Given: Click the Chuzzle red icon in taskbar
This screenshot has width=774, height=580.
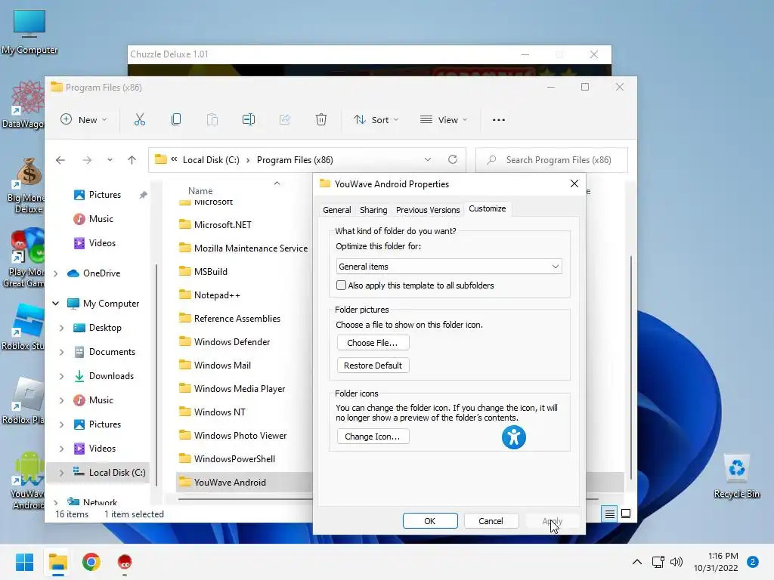Looking at the screenshot, I should [125, 562].
